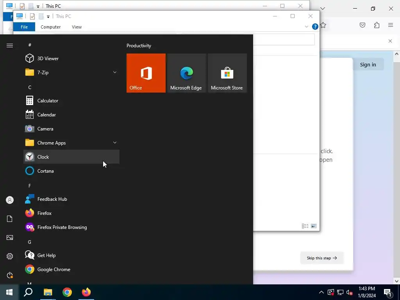Click the C letter header in the app list
This screenshot has height=300, width=400.
coord(30,87)
